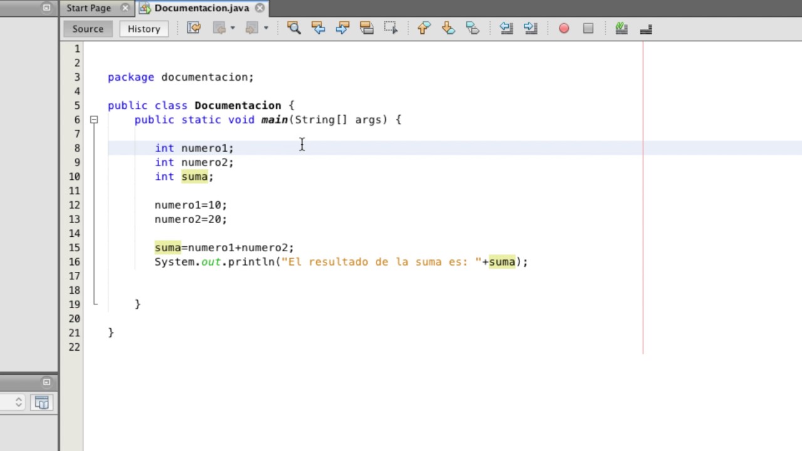Screen dimensions: 802x451
Task: Click the bottom-left panel filter window icon
Action: point(42,403)
